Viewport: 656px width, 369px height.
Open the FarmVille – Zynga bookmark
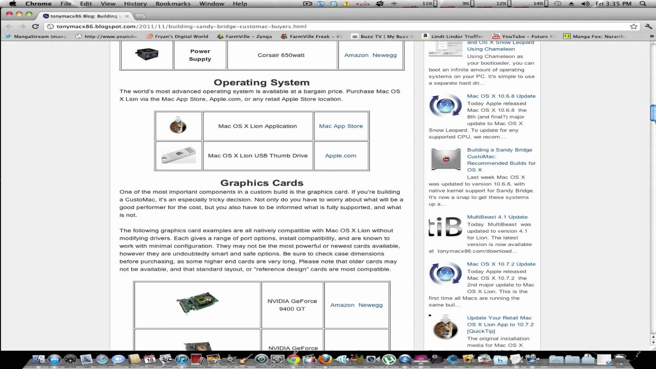tap(244, 36)
